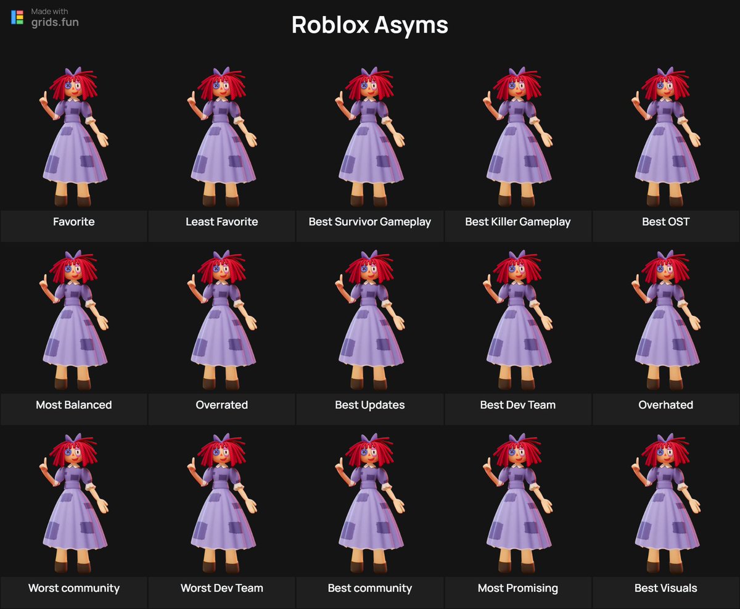Click the doll image above Favorite
The image size is (740, 609).
coord(74,137)
